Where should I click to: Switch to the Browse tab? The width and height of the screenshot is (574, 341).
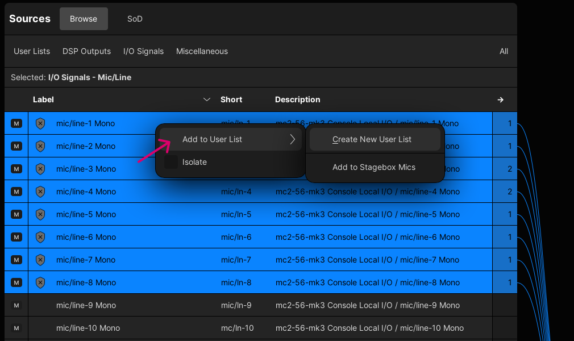point(84,19)
